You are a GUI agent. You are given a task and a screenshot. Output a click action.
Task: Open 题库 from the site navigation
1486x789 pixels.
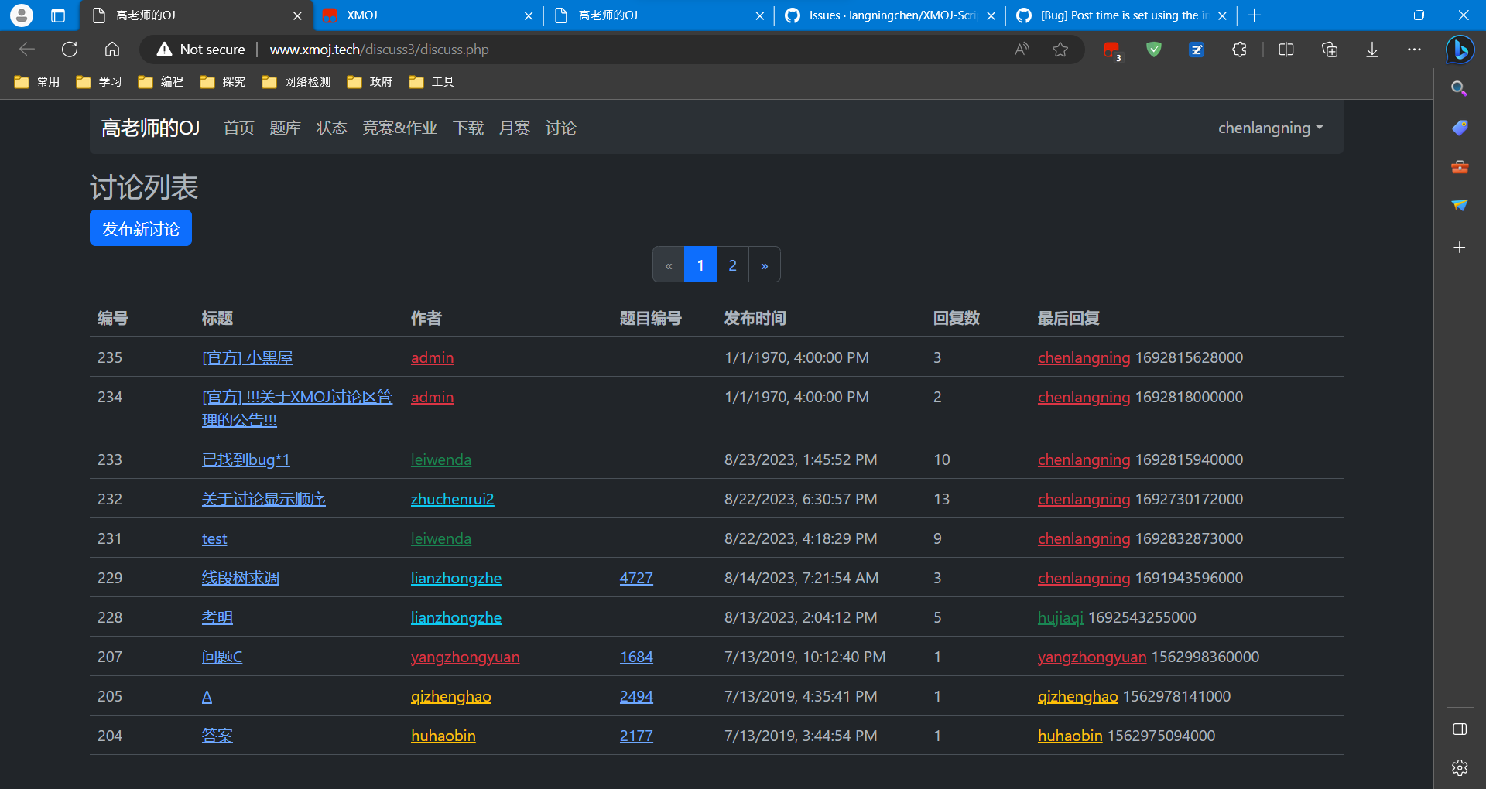pyautogui.click(x=285, y=128)
